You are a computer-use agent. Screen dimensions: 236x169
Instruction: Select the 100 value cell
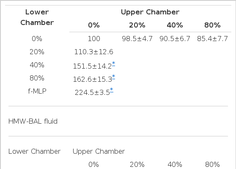coord(94,39)
